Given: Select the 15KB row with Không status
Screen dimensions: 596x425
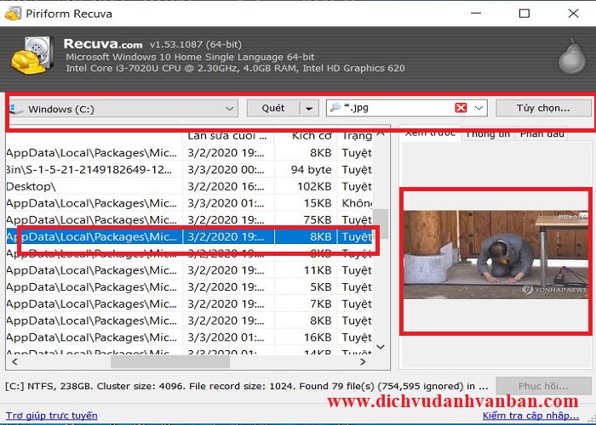Looking at the screenshot, I should pos(189,203).
